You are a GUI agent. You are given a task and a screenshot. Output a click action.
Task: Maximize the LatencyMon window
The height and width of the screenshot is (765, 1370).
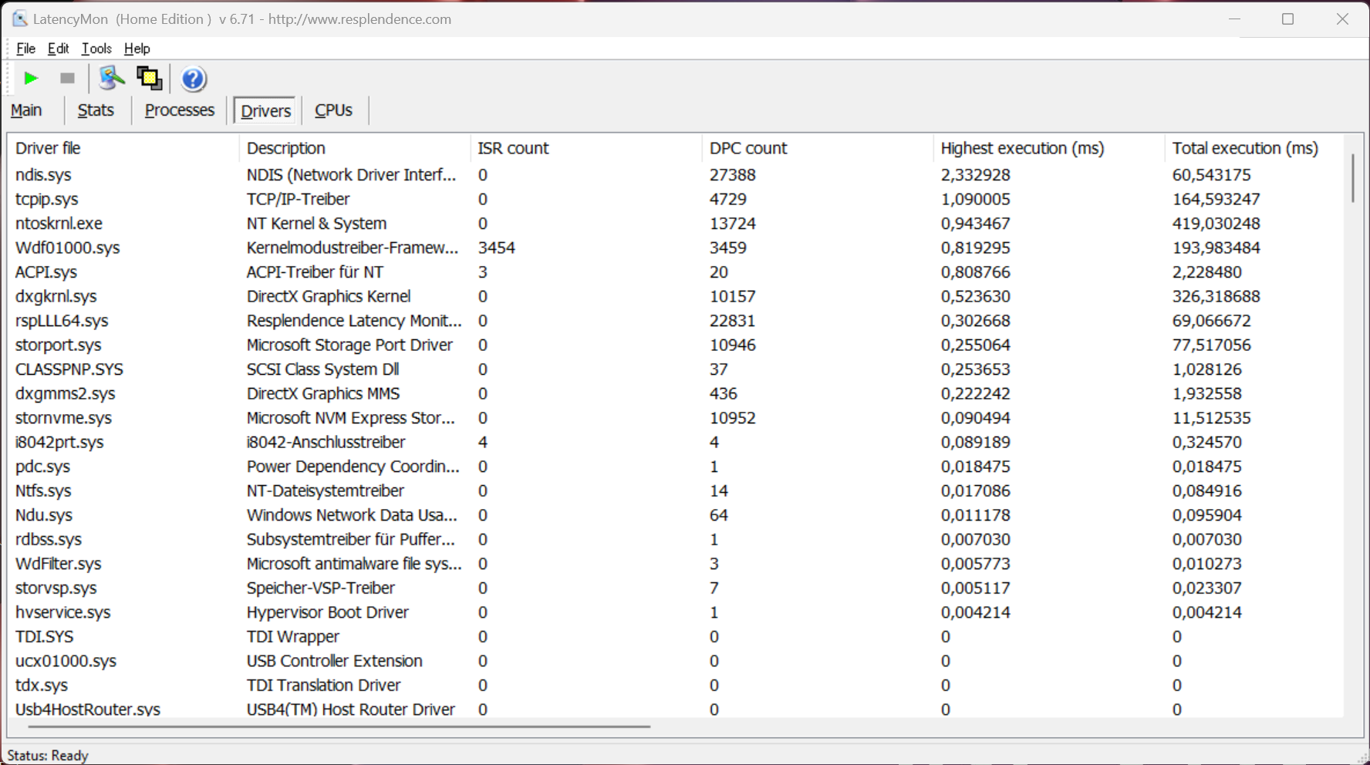tap(1287, 19)
